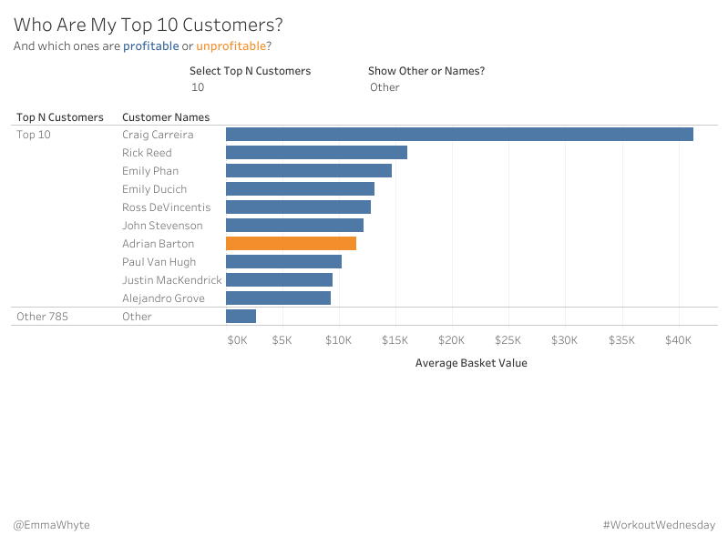The image size is (728, 545).
Task: Select John Stevenson's bar
Action: pyautogui.click(x=294, y=226)
